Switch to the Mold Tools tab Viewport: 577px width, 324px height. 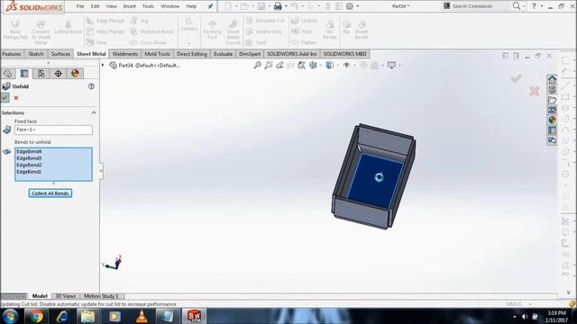157,54
